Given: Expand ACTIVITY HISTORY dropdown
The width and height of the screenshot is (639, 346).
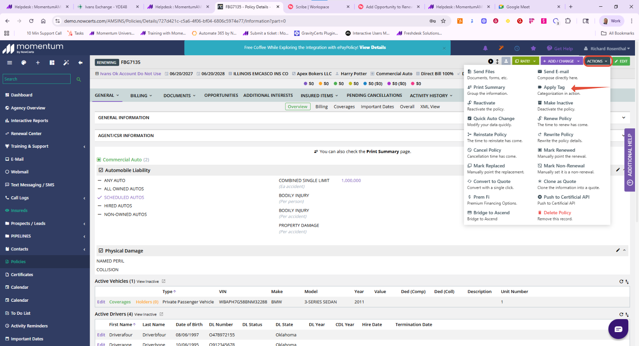Looking at the screenshot, I should coord(431,96).
